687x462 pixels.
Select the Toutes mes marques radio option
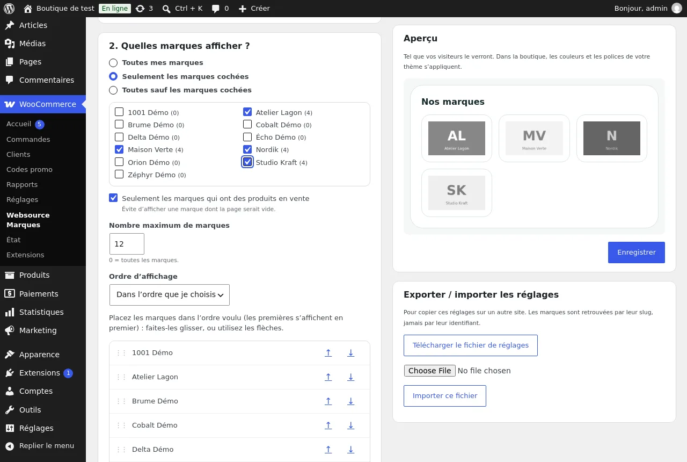pos(113,63)
